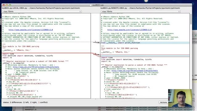Click the iso8601.py.REMOTE.4864.py path header

pyautogui.click(x=140, y=8)
